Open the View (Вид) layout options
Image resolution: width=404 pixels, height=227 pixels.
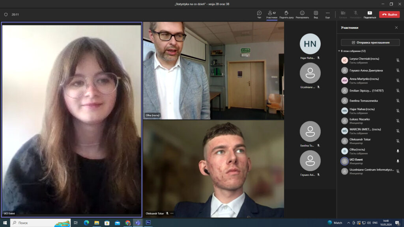(316, 14)
